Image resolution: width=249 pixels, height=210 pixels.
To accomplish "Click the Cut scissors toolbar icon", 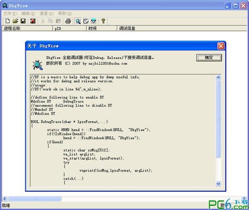I will point(43,21).
